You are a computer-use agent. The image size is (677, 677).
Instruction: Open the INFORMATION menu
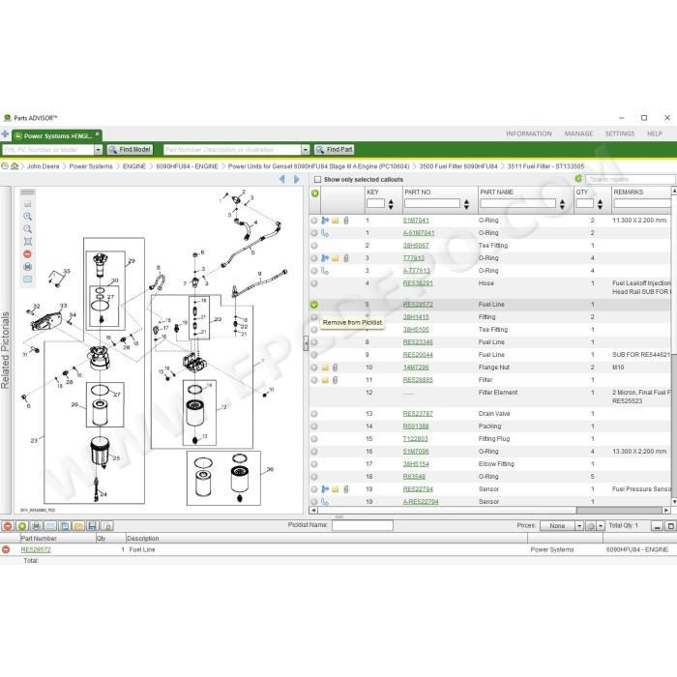(529, 133)
